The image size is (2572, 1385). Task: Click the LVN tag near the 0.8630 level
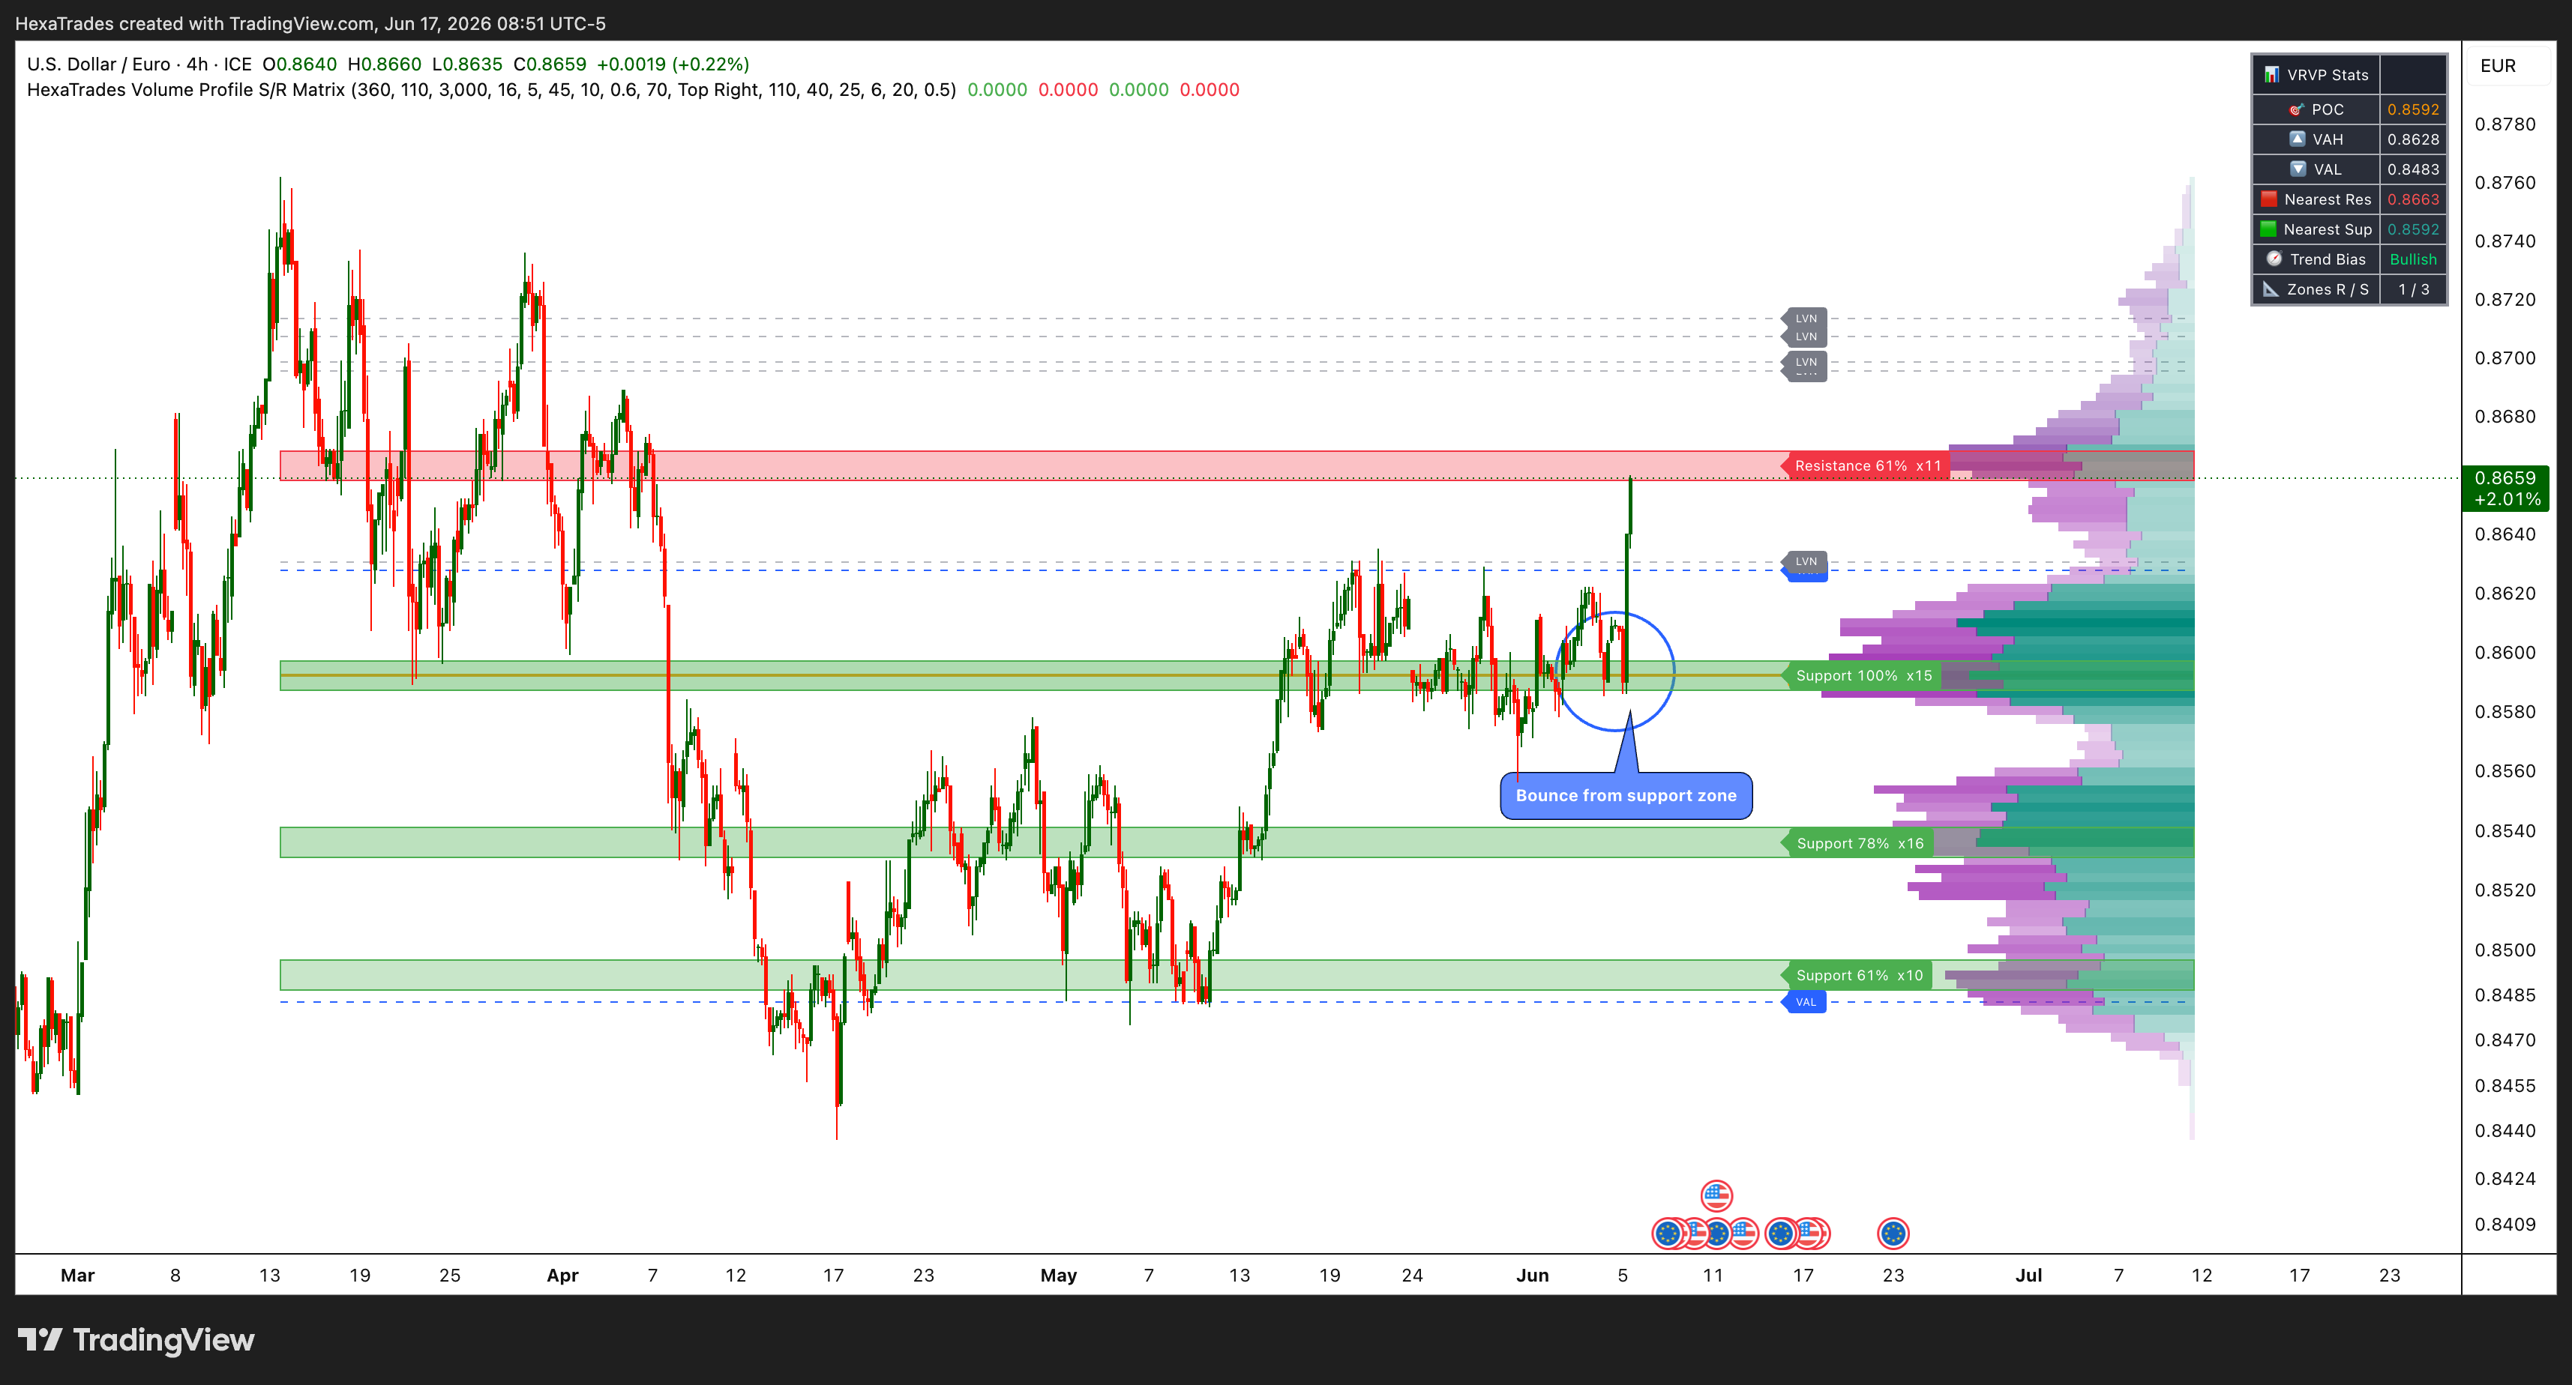(1805, 562)
